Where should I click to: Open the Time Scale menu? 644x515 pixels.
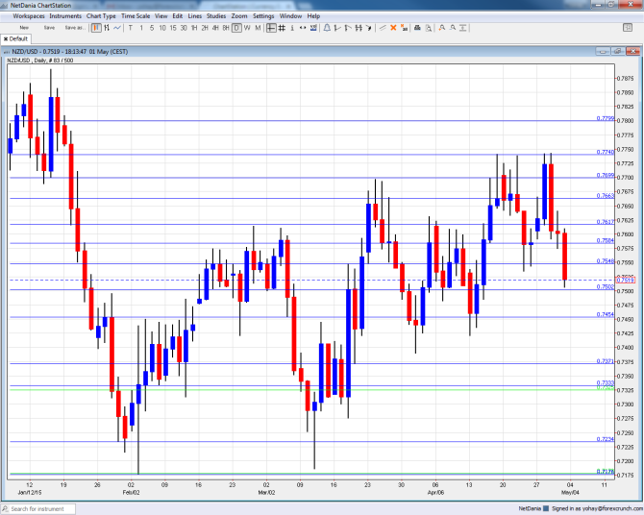tap(136, 16)
